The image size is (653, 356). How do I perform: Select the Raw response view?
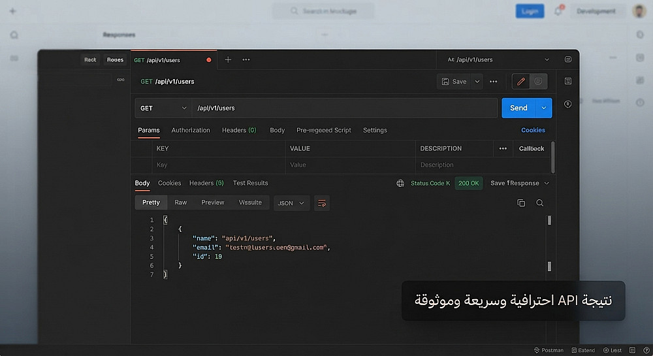pos(181,202)
